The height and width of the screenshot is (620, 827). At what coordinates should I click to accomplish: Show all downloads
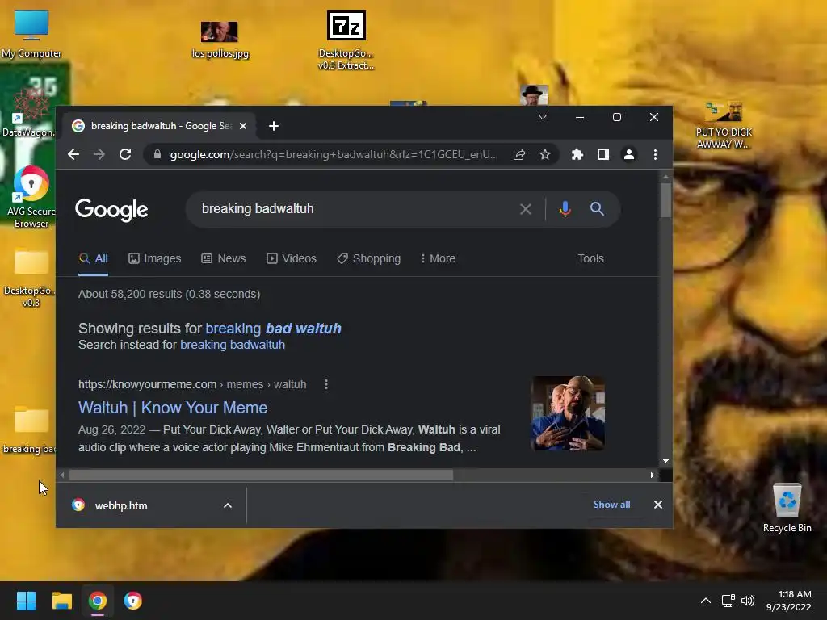tap(612, 505)
